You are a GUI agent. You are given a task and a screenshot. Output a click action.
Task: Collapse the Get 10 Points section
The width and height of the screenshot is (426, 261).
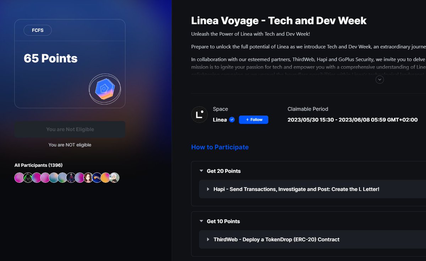pyautogui.click(x=201, y=221)
